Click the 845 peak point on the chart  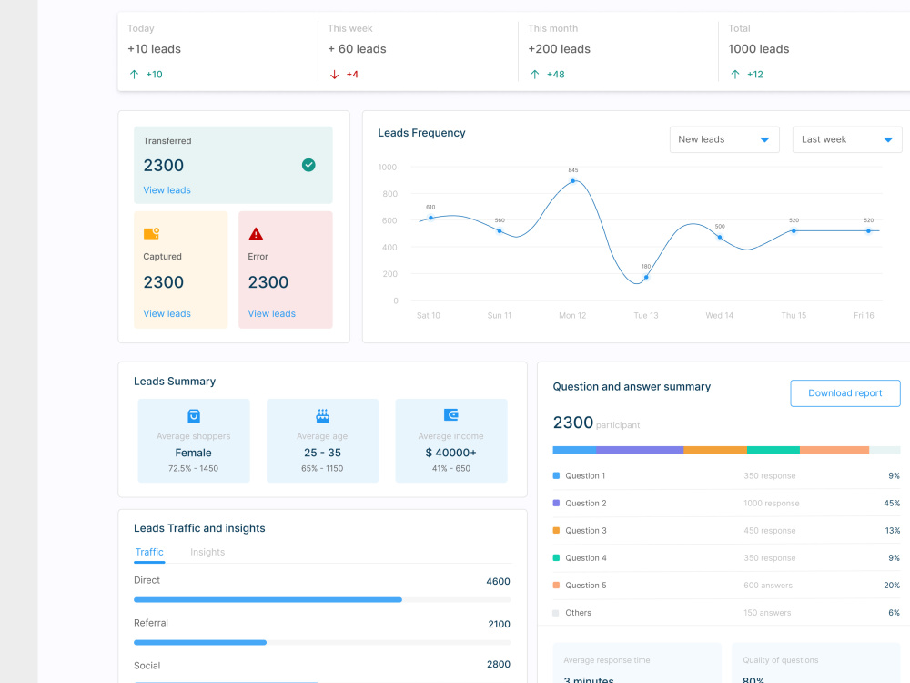click(x=574, y=181)
